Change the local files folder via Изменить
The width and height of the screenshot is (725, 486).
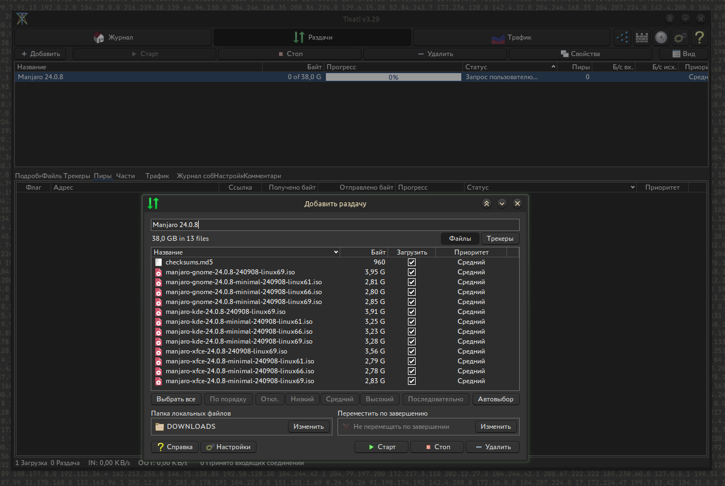point(309,427)
